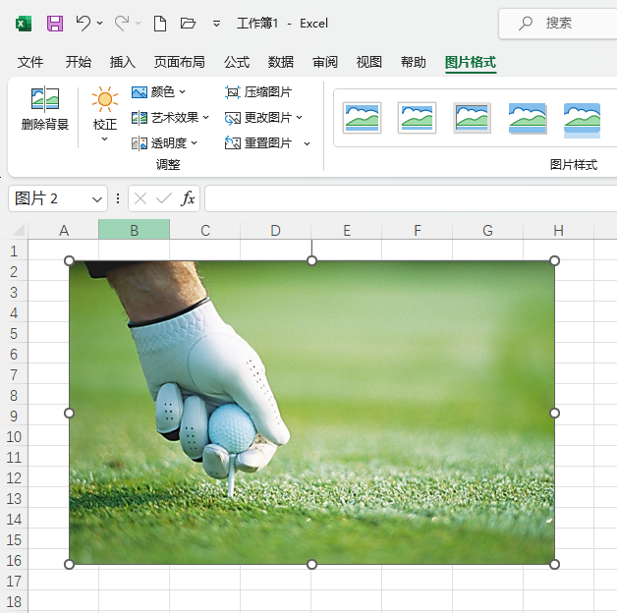
Task: Click into the 搜索 search box
Action: (x=559, y=24)
